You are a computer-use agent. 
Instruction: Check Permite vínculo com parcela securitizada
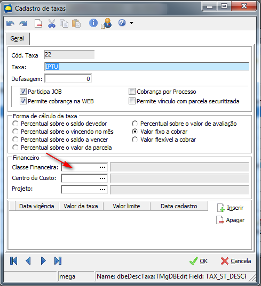click(132, 101)
